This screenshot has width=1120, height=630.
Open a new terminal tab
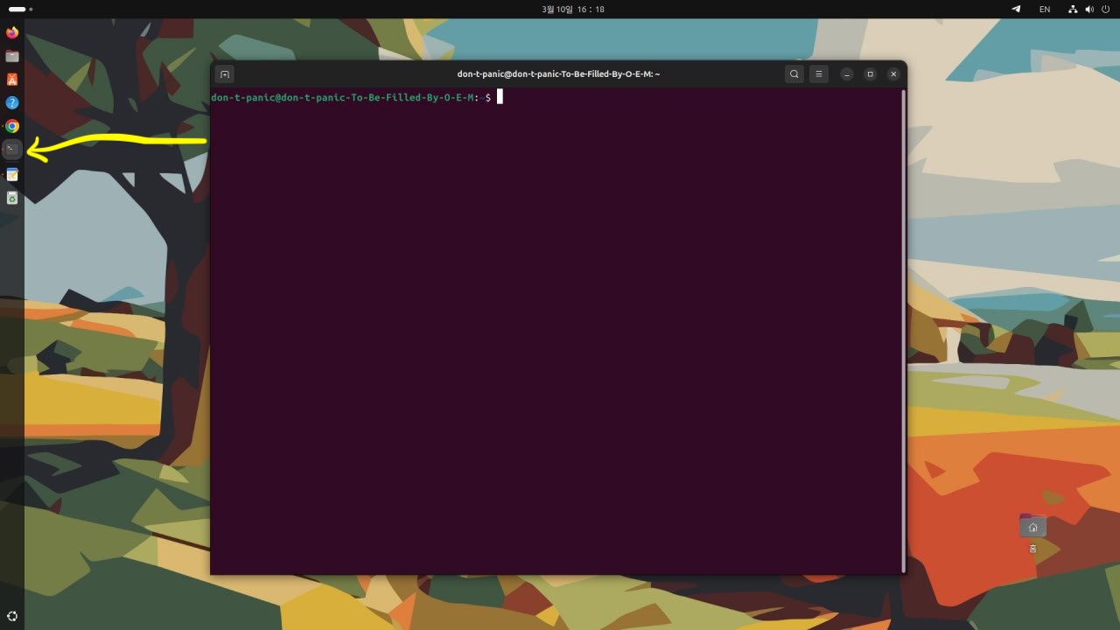coord(225,74)
